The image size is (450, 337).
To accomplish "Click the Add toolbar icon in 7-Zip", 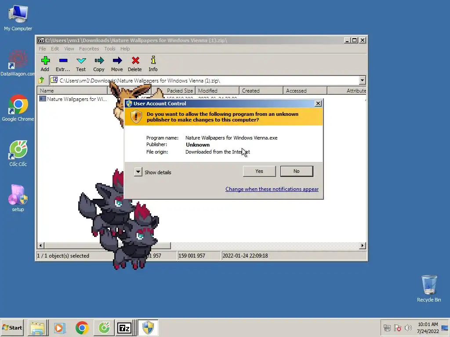I will point(45,64).
